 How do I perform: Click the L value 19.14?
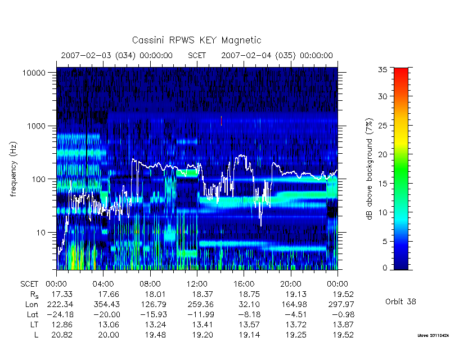[x=249, y=335]
